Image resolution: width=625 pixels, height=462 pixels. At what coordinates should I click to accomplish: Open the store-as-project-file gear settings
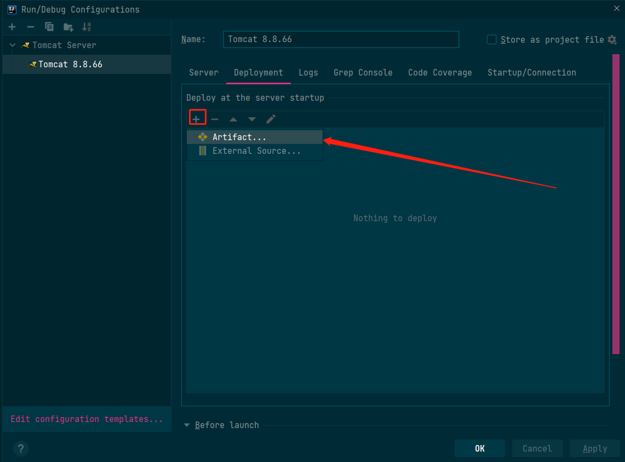tap(612, 39)
